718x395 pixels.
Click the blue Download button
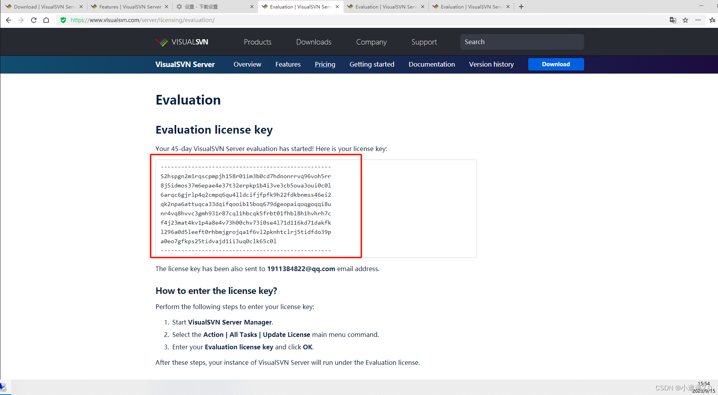[556, 64]
